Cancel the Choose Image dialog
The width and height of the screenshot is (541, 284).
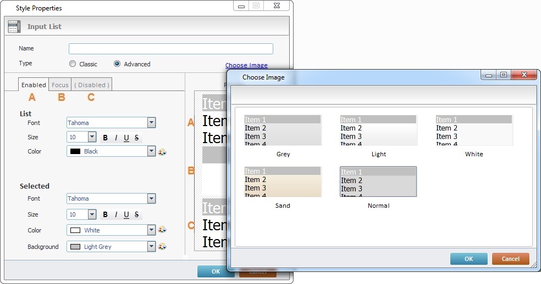click(x=510, y=259)
